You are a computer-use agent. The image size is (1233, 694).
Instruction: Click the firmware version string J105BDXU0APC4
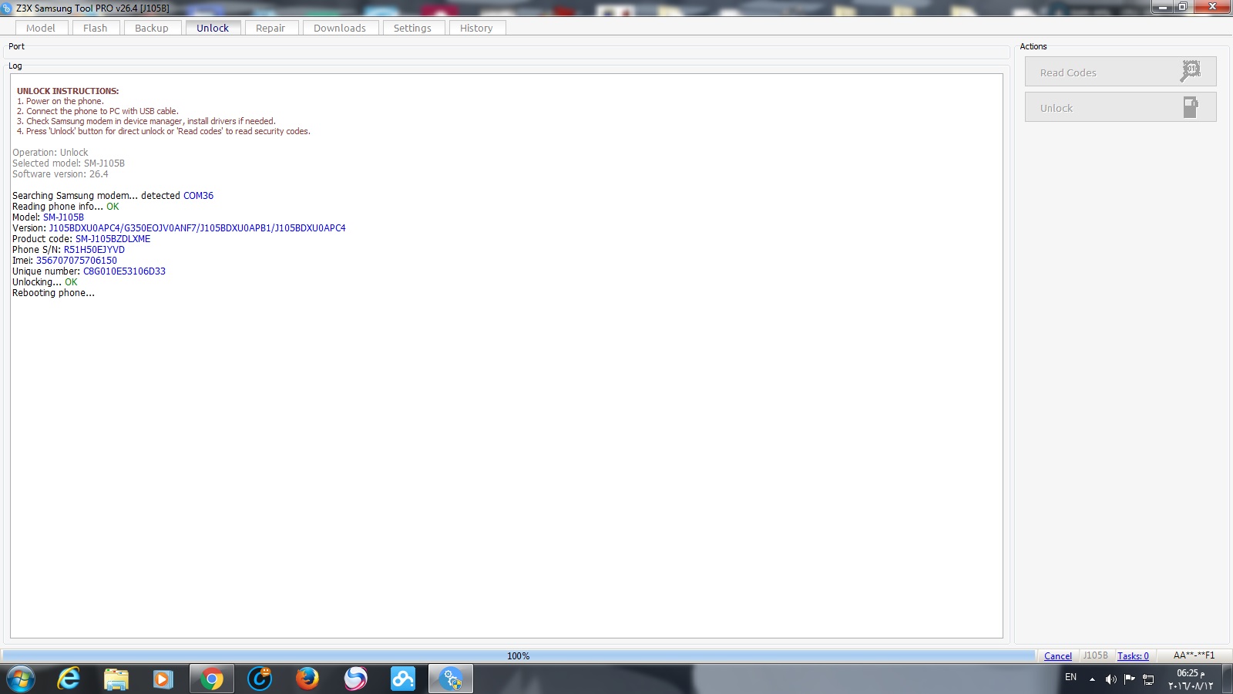pos(197,228)
